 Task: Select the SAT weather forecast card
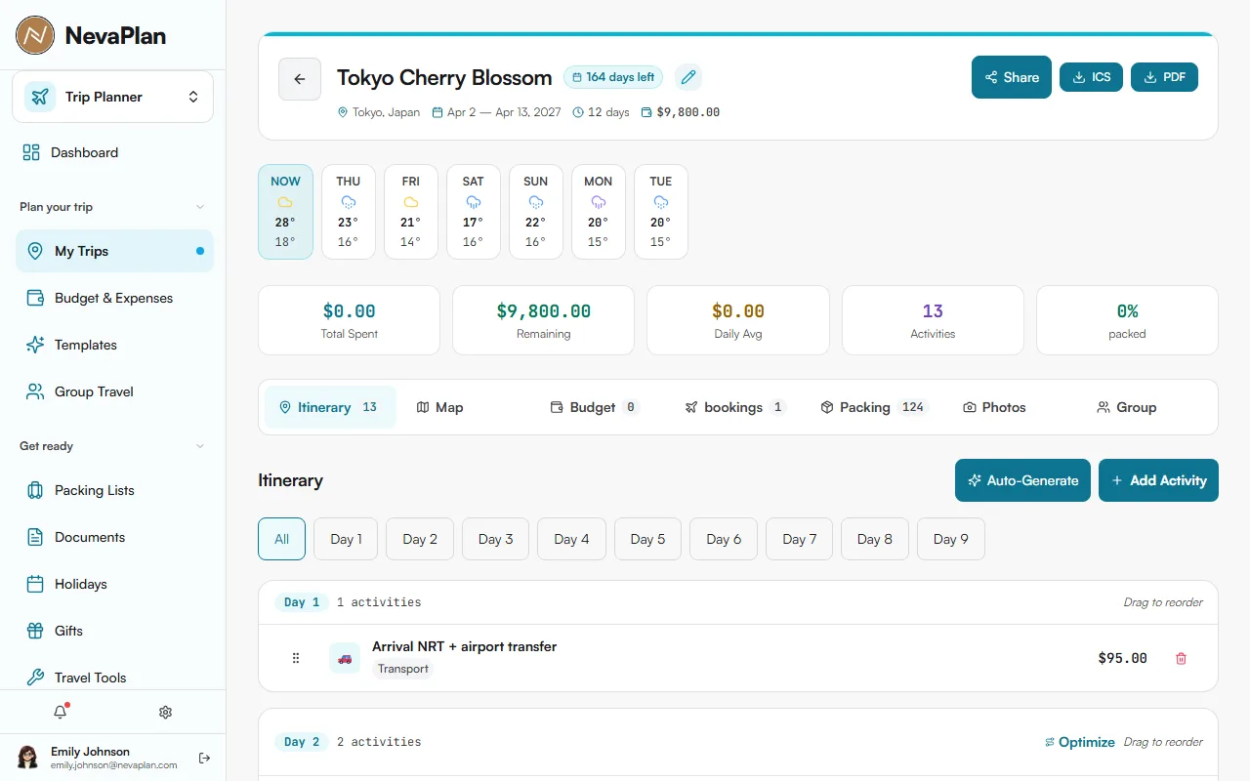point(474,212)
